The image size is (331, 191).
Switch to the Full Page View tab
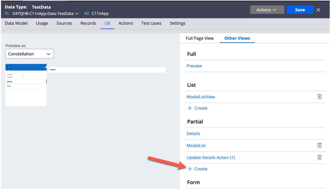click(199, 38)
